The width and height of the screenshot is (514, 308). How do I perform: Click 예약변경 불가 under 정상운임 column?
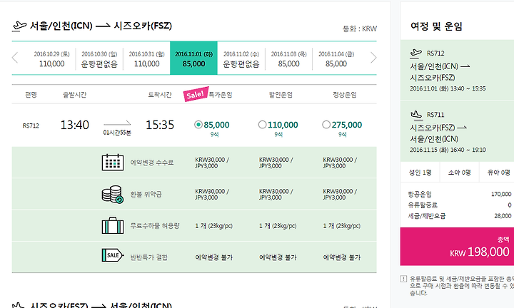(341, 257)
